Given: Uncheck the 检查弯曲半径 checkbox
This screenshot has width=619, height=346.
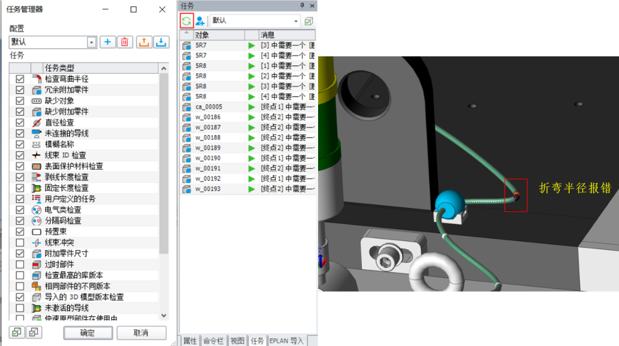Looking at the screenshot, I should pos(19,79).
